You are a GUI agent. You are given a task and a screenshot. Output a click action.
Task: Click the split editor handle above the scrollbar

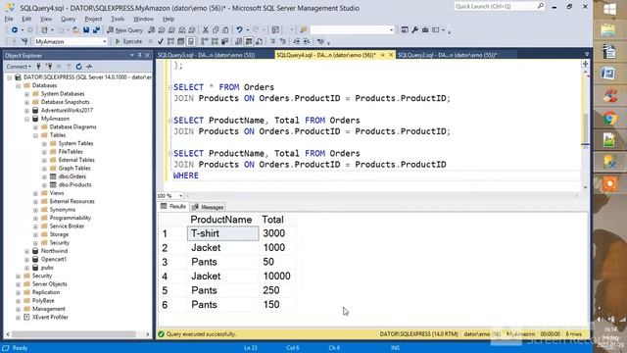coord(586,64)
